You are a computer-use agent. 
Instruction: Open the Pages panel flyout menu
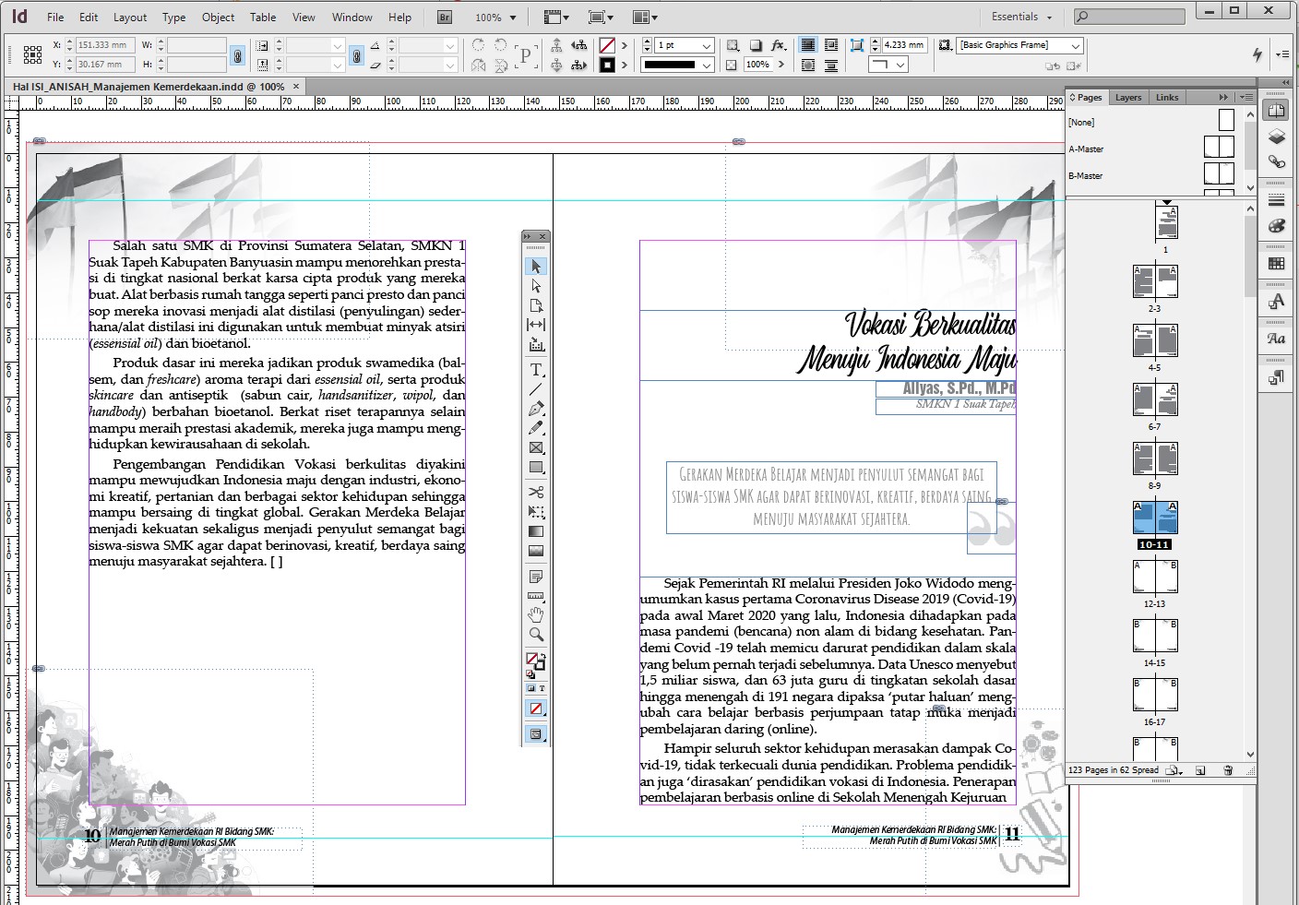1245,97
